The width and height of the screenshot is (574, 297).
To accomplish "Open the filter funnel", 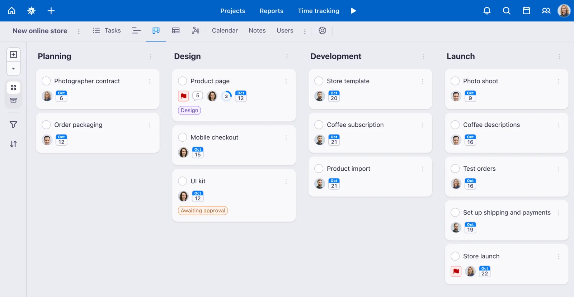I will pyautogui.click(x=13, y=125).
